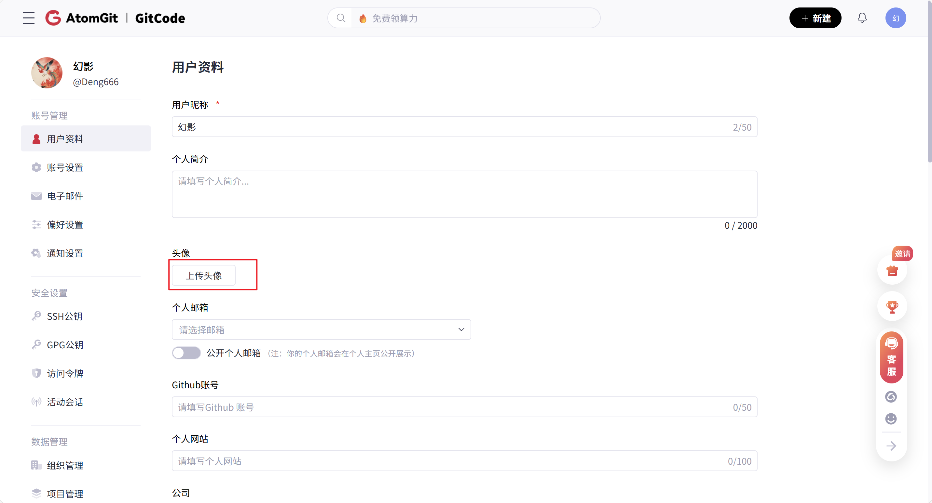Expand the 请选择邮箱 dropdown

321,329
